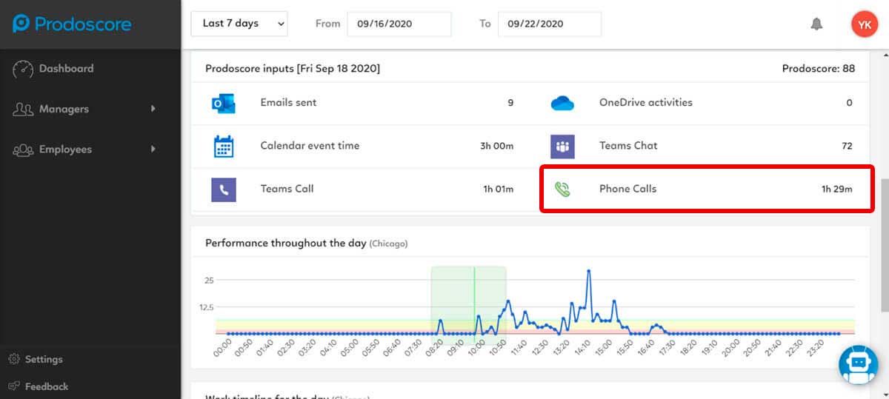Viewport: 889px width, 399px height.
Task: Click the Performance throughout the day heading
Action: (x=285, y=243)
